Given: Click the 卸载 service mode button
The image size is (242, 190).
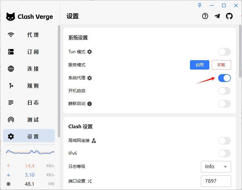Looking at the screenshot, I should click(221, 65).
